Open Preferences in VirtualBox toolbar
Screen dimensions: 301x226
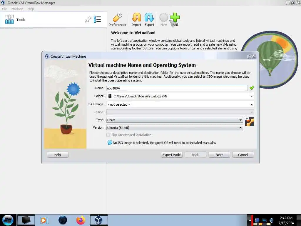117,19
